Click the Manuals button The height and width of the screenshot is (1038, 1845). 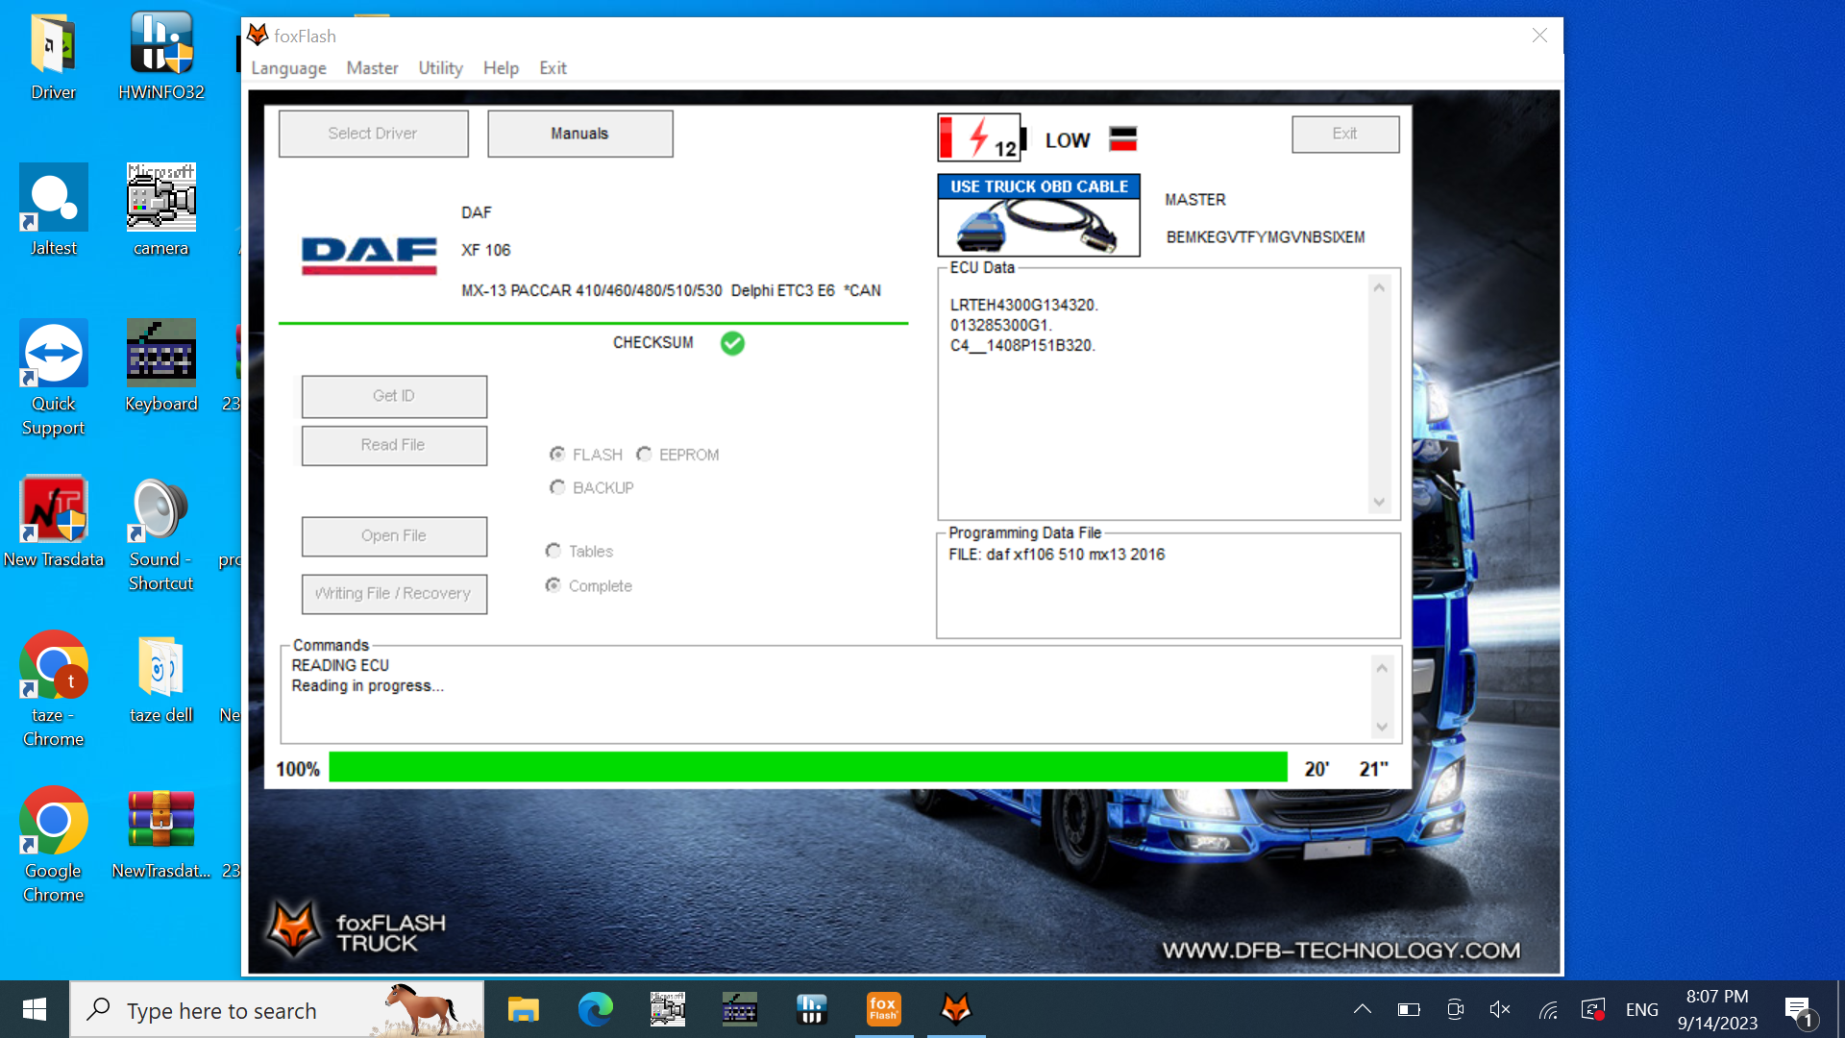coord(579,134)
